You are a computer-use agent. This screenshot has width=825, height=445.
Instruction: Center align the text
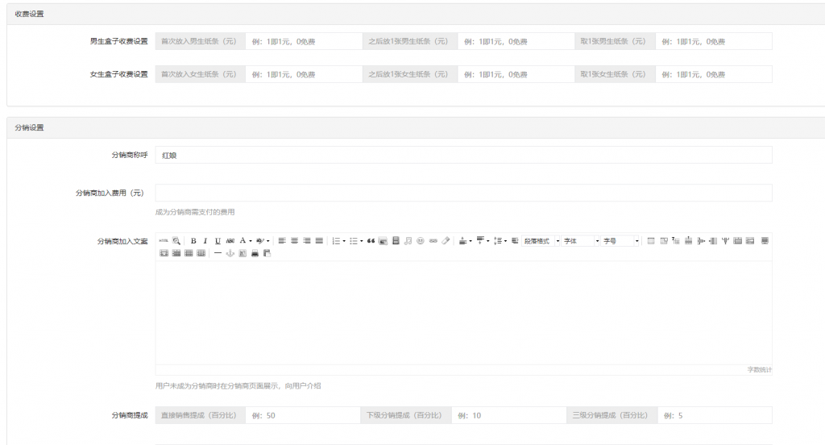click(x=295, y=241)
